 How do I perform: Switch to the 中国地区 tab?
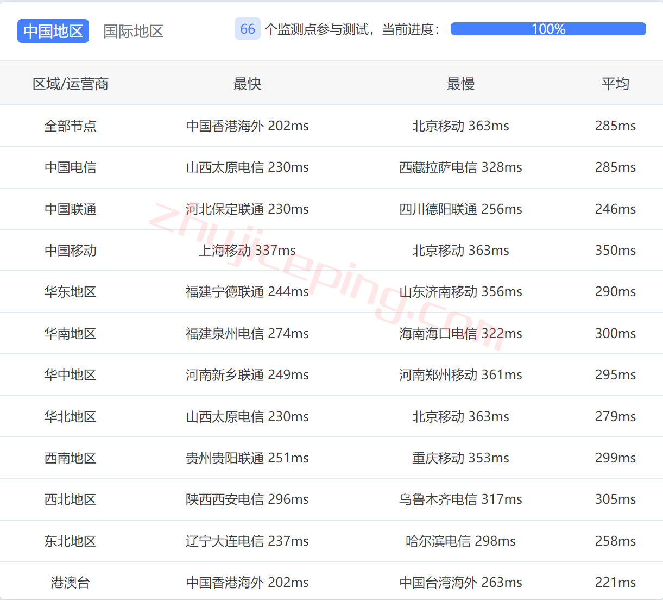click(x=53, y=31)
